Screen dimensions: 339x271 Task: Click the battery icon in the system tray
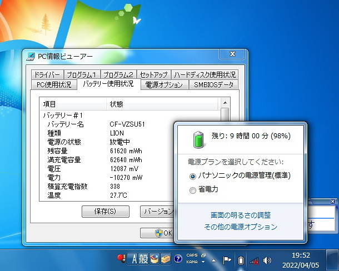coord(241,260)
